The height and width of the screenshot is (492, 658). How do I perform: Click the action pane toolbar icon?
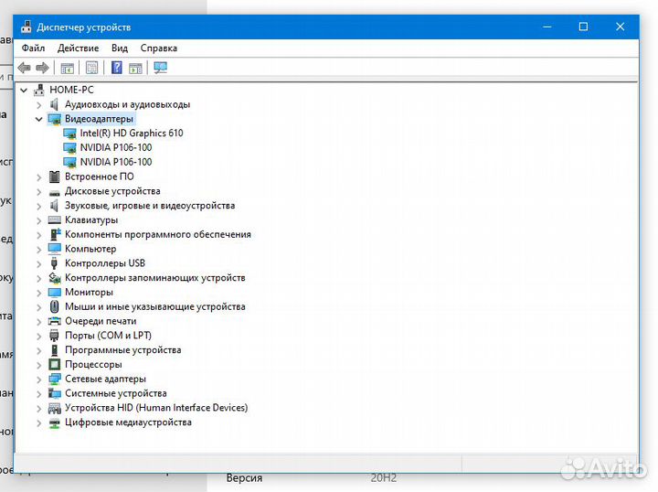(135, 68)
